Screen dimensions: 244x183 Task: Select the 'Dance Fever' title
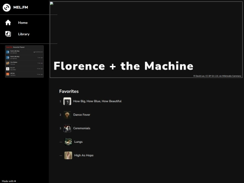point(82,115)
